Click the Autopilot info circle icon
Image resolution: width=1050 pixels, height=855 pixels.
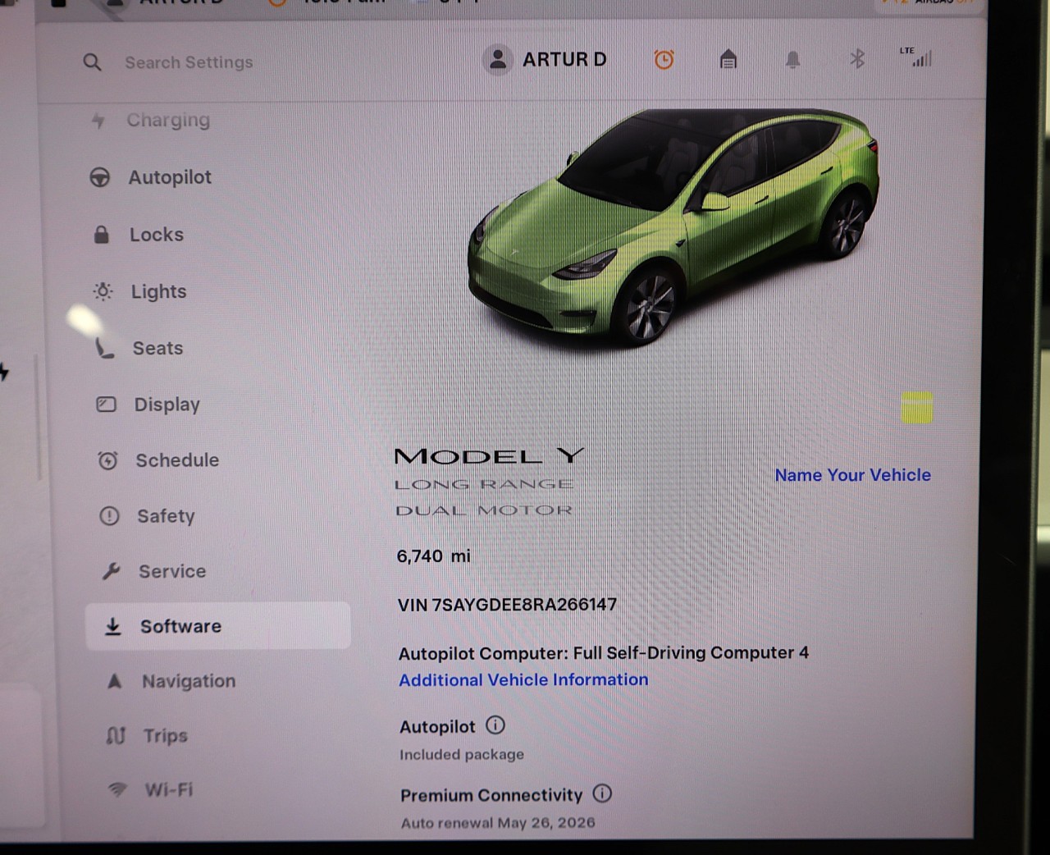tap(495, 725)
